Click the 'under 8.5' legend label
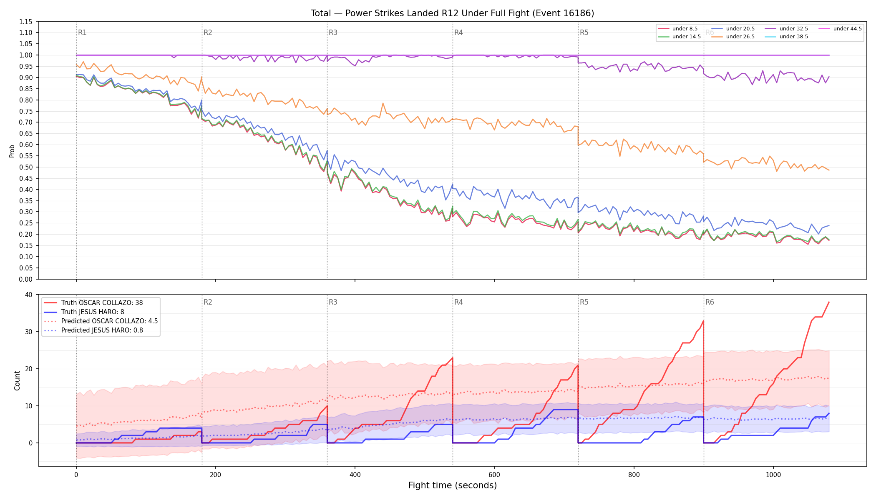 (685, 29)
